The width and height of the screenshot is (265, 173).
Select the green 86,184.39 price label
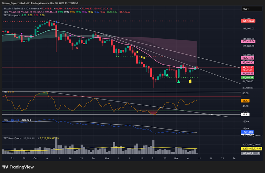[248, 78]
